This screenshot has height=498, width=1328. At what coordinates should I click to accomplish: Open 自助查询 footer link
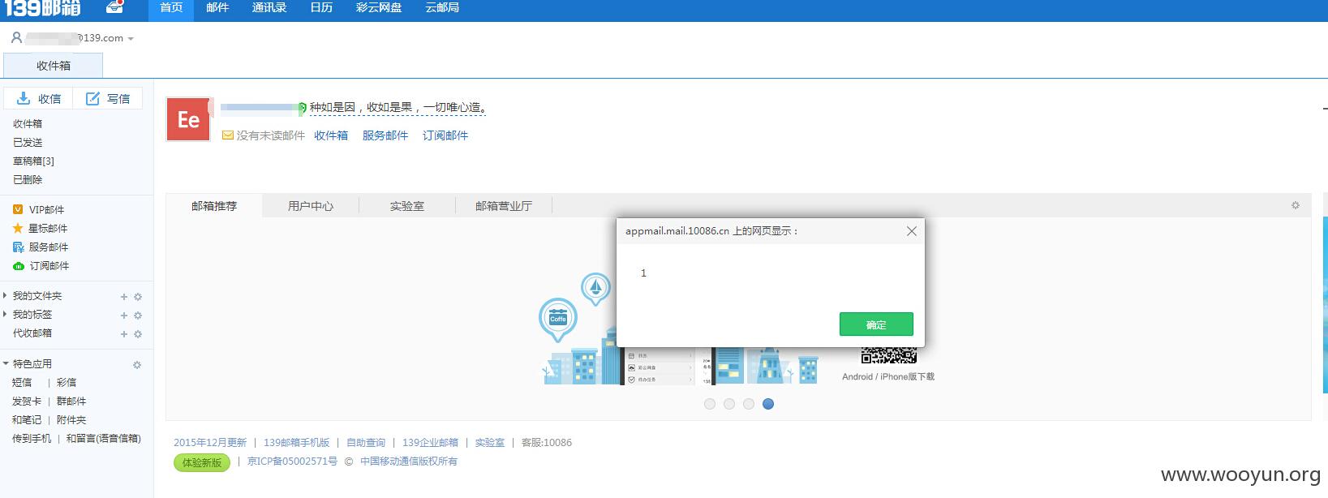(x=366, y=443)
